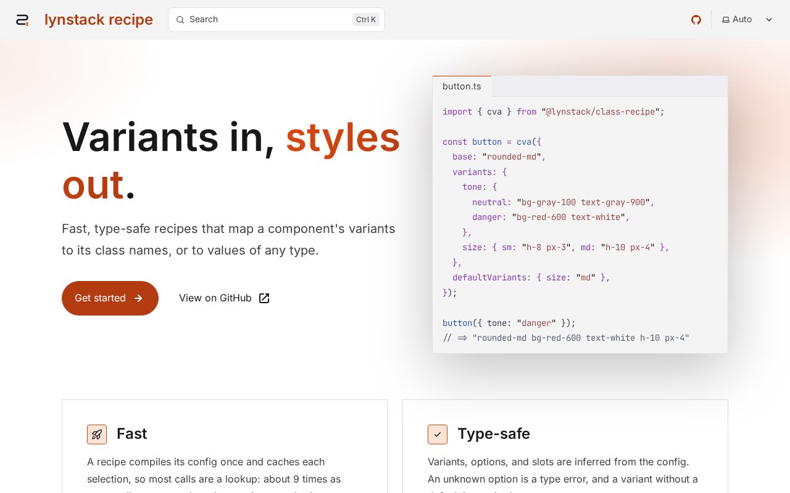This screenshot has height=493, width=790.
Task: Click the Fast card heading
Action: (132, 434)
